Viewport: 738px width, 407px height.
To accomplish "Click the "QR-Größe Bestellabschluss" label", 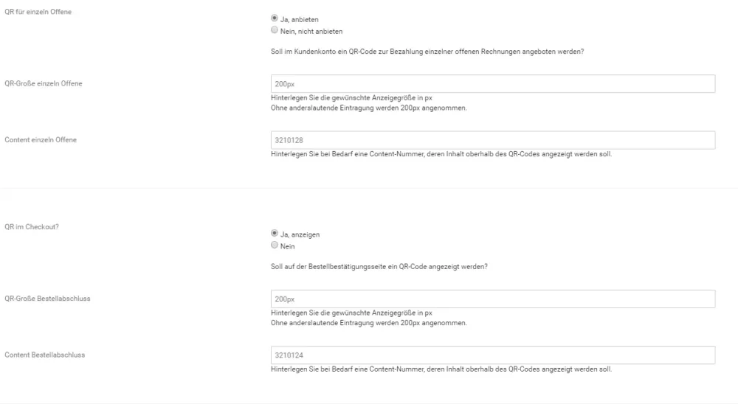I will 47,299.
